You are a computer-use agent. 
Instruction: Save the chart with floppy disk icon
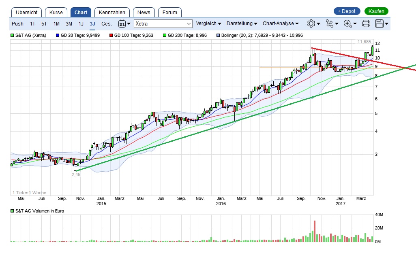(x=380, y=23)
